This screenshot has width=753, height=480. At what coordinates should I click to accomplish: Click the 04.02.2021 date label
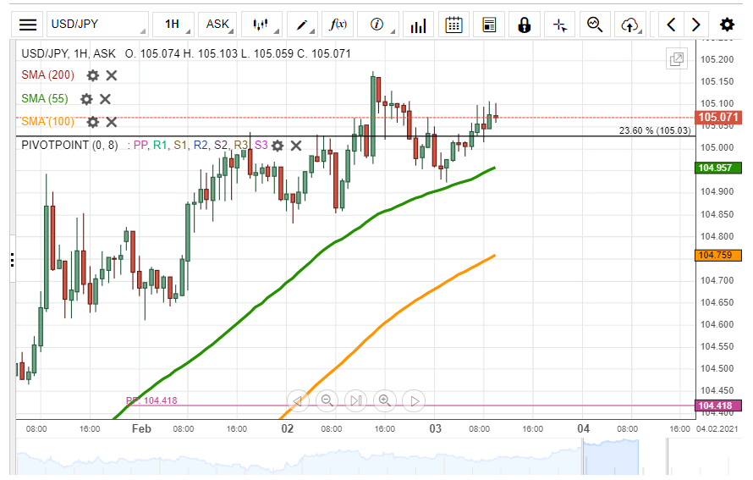(x=717, y=428)
